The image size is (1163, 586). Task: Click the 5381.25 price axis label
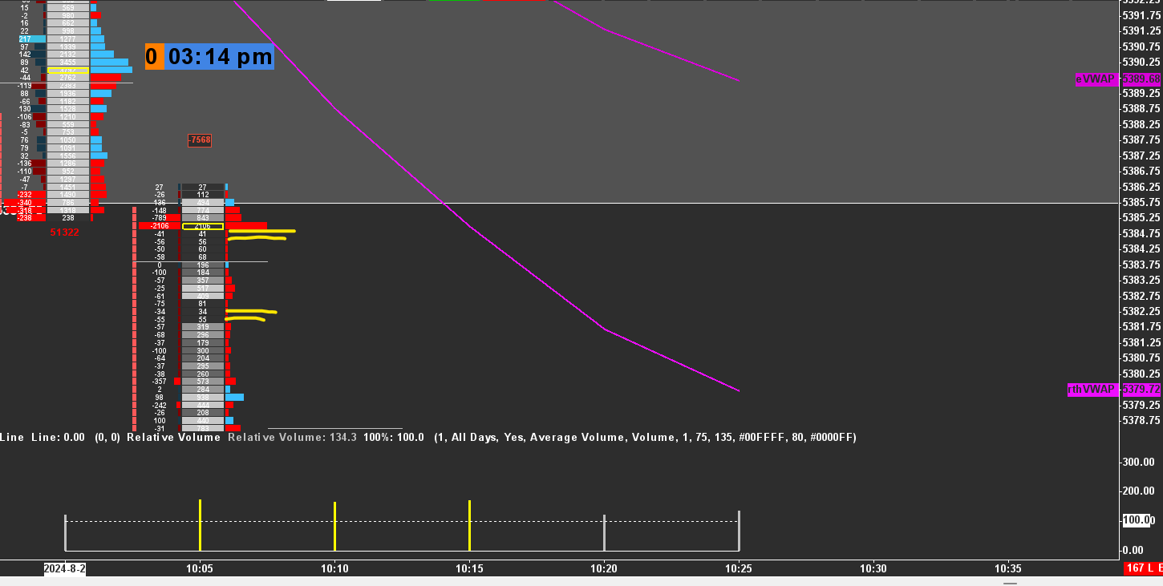(1142, 342)
